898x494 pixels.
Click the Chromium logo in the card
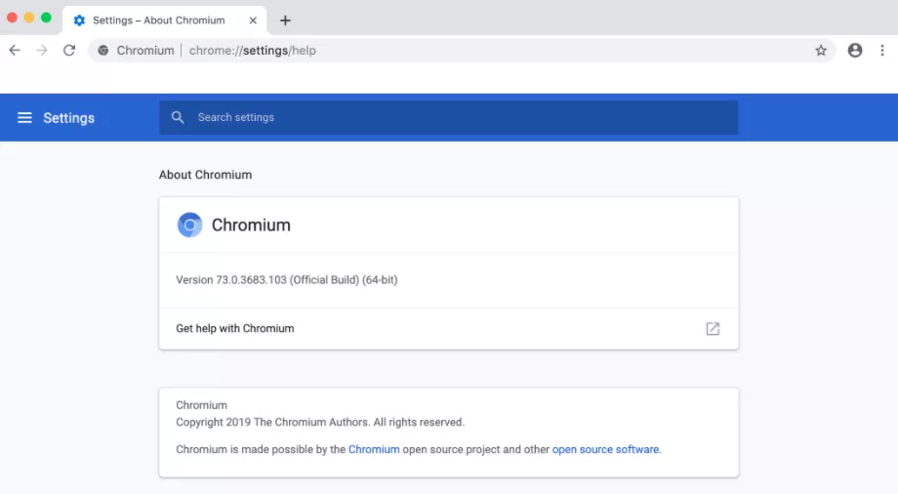pos(189,225)
